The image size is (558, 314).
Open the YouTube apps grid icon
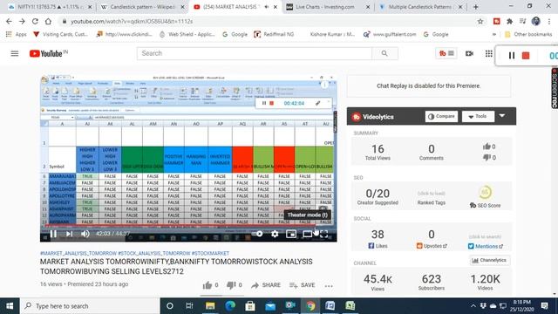point(489,53)
